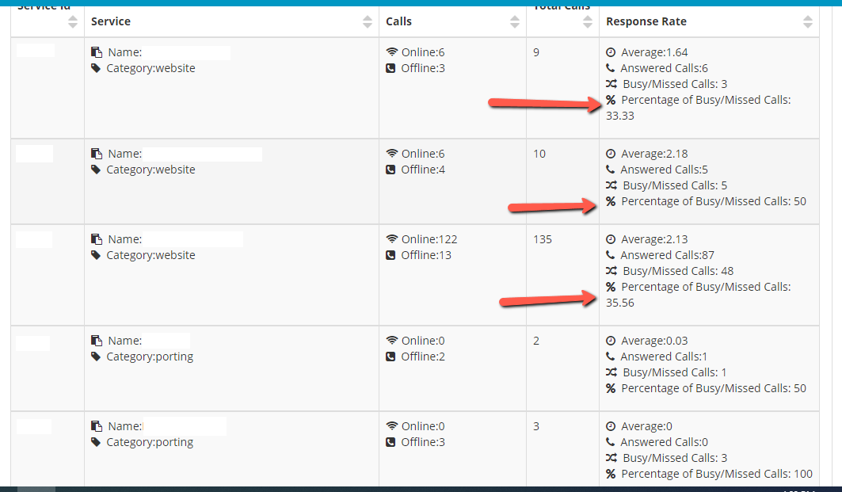The image size is (842, 492).
Task: Sort by Service Id column arrows
Action: tap(73, 21)
